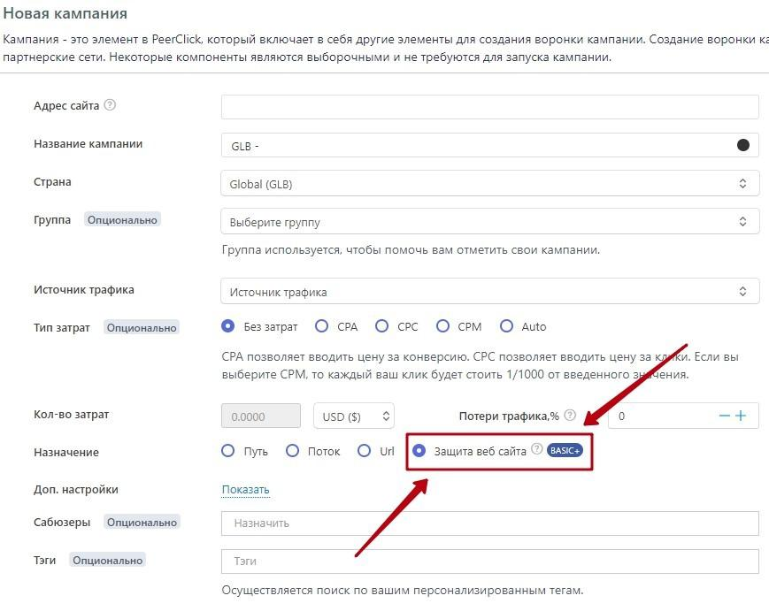Click the Показать link for extra settings
Screen dimensions: 769x611
pyautogui.click(x=245, y=490)
